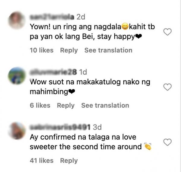Screen dimensions: 181x172
Task: Open avatar of user ending in 9491
Action: tap(17, 131)
